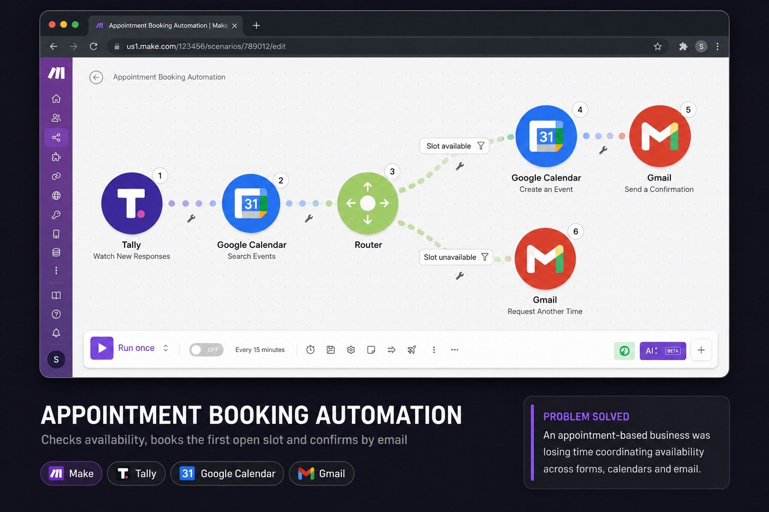Click the auto-align arrows icon in toolbar
This screenshot has height=512, width=769.
[x=392, y=349]
